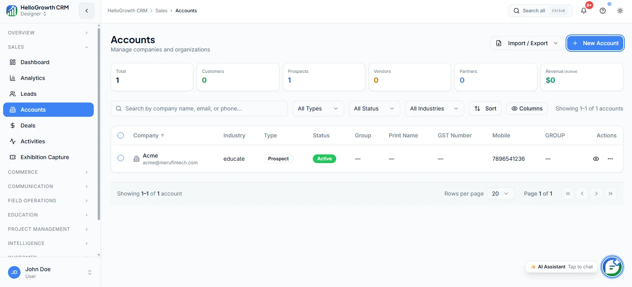Open the All Industries filter dropdown
Image resolution: width=632 pixels, height=287 pixels.
(434, 108)
